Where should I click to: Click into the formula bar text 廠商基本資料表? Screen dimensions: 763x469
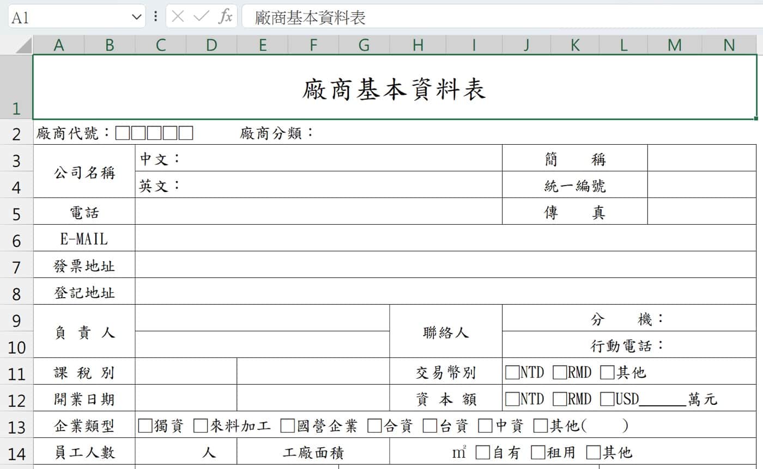tap(310, 17)
